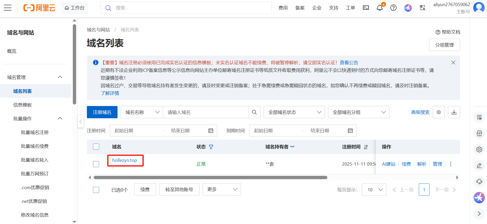Check the bottom bulk-select checkbox
This screenshot has height=224, width=487.
coord(96,190)
